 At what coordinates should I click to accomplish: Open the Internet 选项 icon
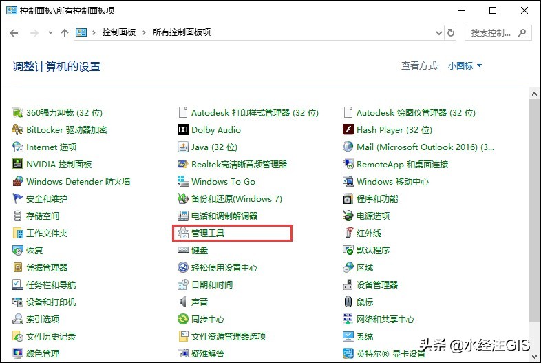pos(18,147)
